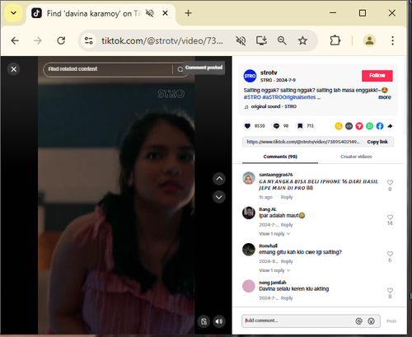The height and width of the screenshot is (337, 412).
Task: Click the muted-site icon in address bar
Action: tap(241, 40)
